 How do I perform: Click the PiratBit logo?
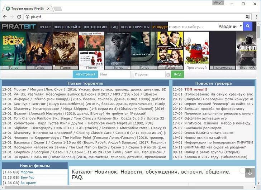(x=19, y=26)
